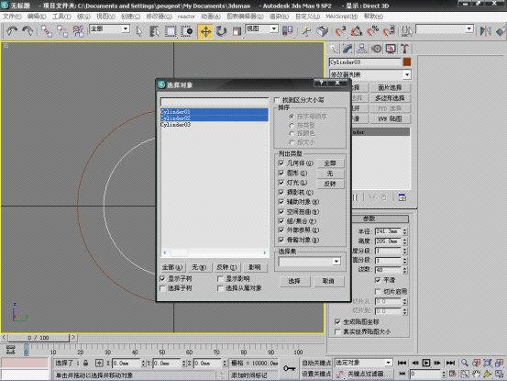Open the Create command panel tab
The height and width of the screenshot is (381, 507).
point(334,49)
